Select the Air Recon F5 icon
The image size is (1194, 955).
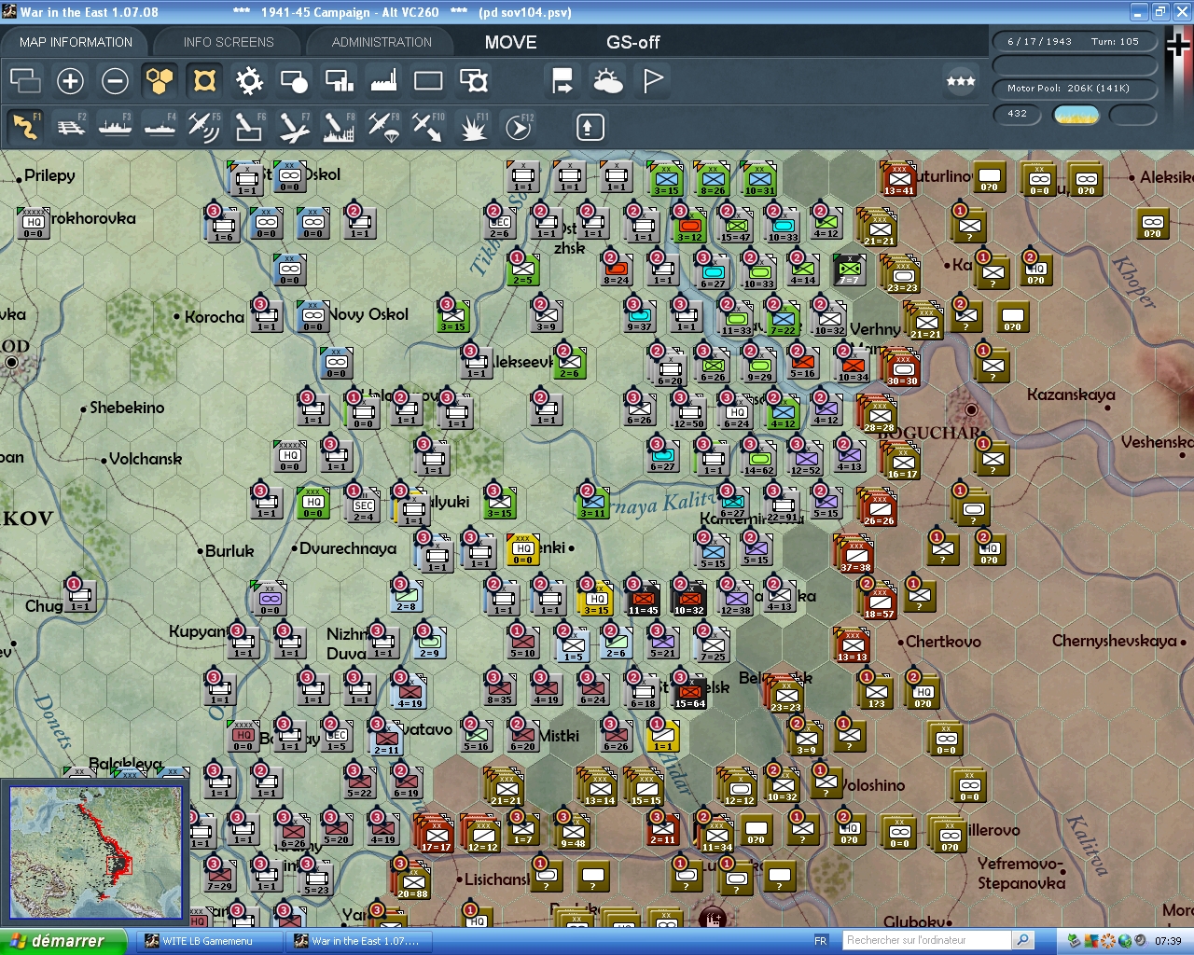(x=204, y=126)
